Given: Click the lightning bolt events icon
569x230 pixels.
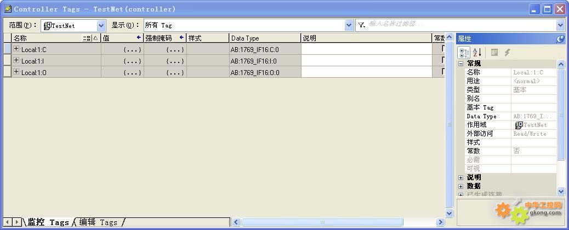Looking at the screenshot, I should tap(508, 53).
